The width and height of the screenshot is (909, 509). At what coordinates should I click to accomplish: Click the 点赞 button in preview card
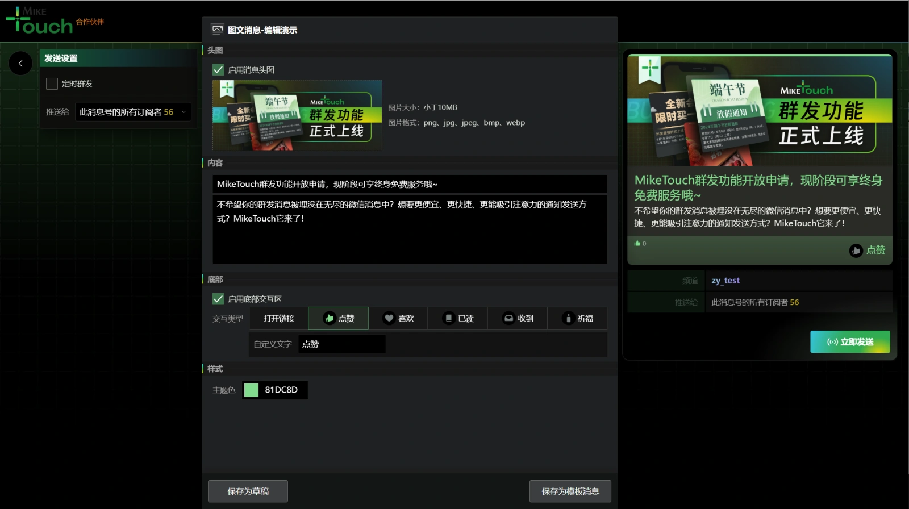click(x=867, y=251)
